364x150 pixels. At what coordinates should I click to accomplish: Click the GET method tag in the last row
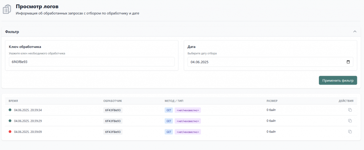(169, 132)
